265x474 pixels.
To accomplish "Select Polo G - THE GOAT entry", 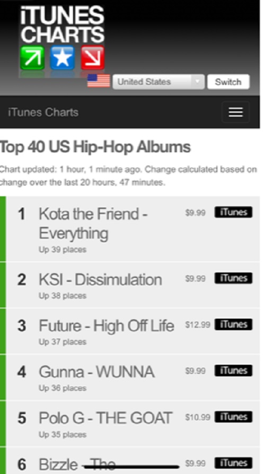I will point(105,418).
